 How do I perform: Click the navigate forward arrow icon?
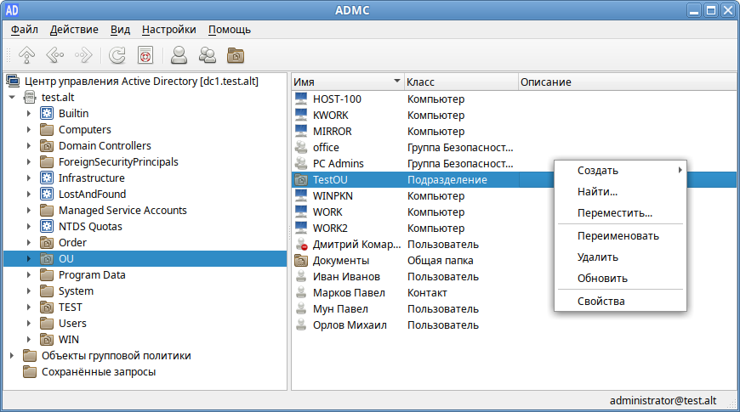84,55
